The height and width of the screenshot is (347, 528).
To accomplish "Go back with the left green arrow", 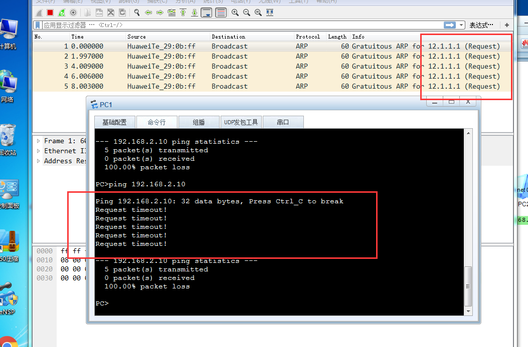I will click(148, 13).
